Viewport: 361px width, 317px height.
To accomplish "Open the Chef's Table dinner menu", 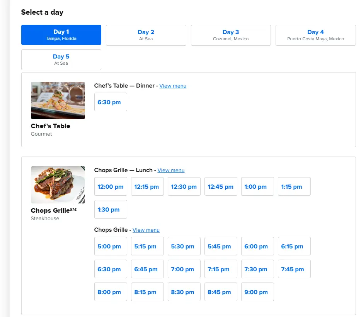I will 173,86.
